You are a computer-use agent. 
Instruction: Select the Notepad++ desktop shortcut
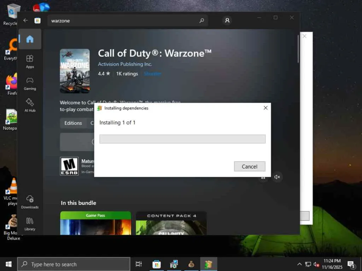tap(11, 119)
